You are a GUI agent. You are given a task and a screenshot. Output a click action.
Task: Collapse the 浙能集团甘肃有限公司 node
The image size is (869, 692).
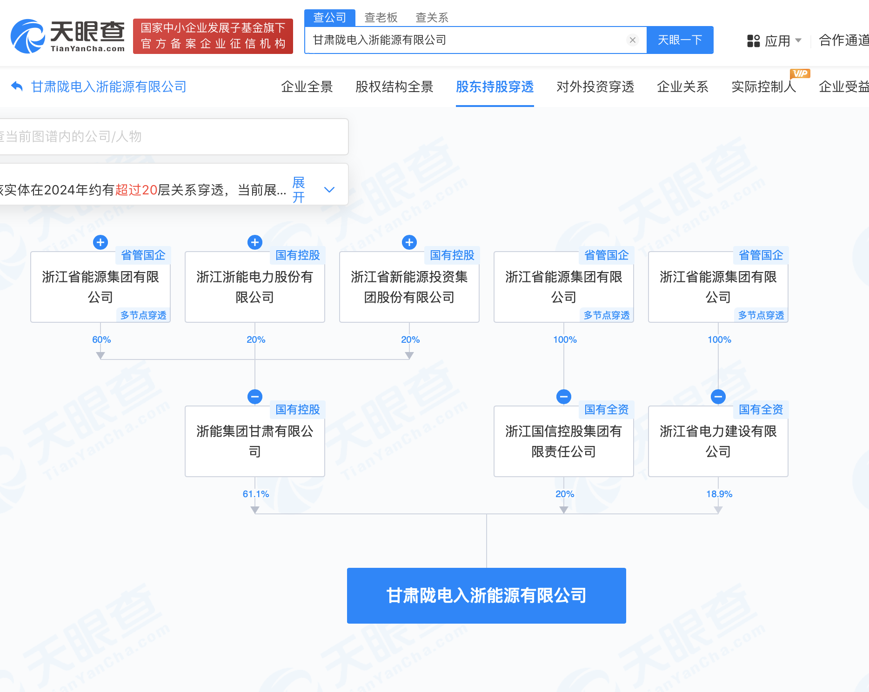[254, 397]
